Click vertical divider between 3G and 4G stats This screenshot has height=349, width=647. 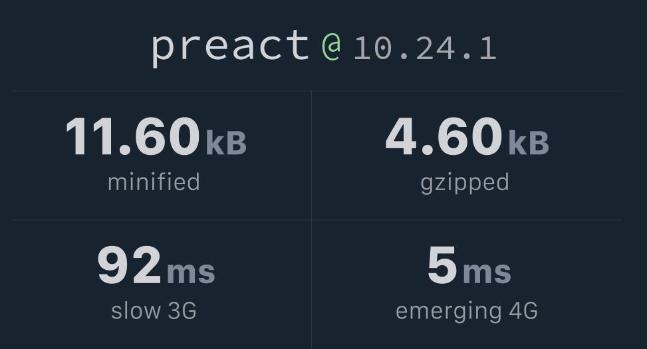pos(312,285)
